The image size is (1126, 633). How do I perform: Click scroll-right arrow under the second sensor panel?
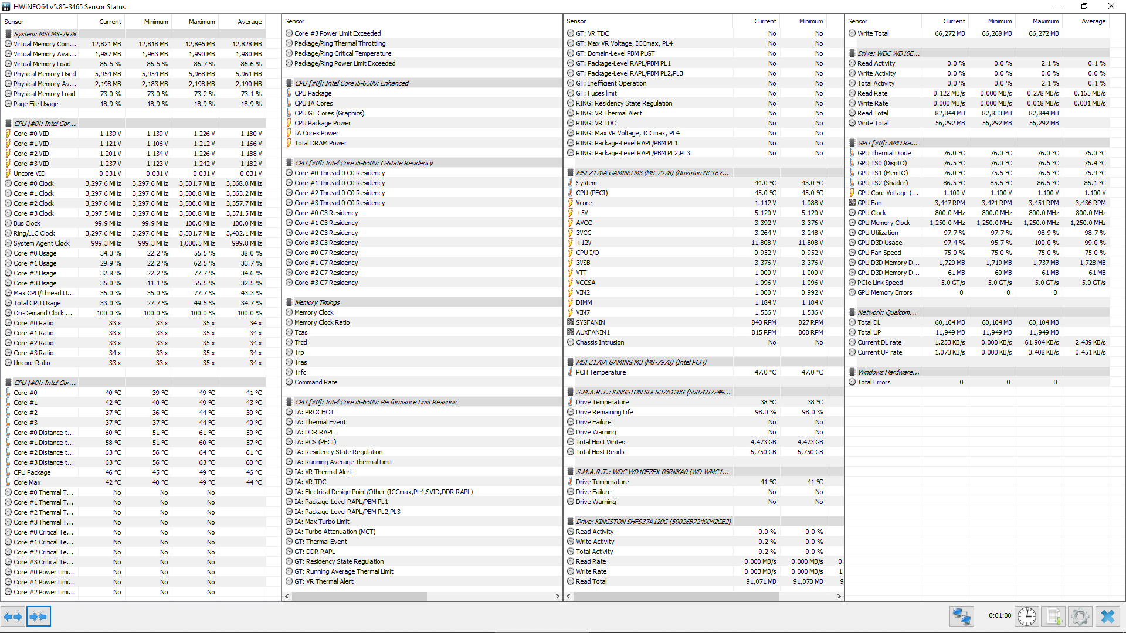[557, 596]
